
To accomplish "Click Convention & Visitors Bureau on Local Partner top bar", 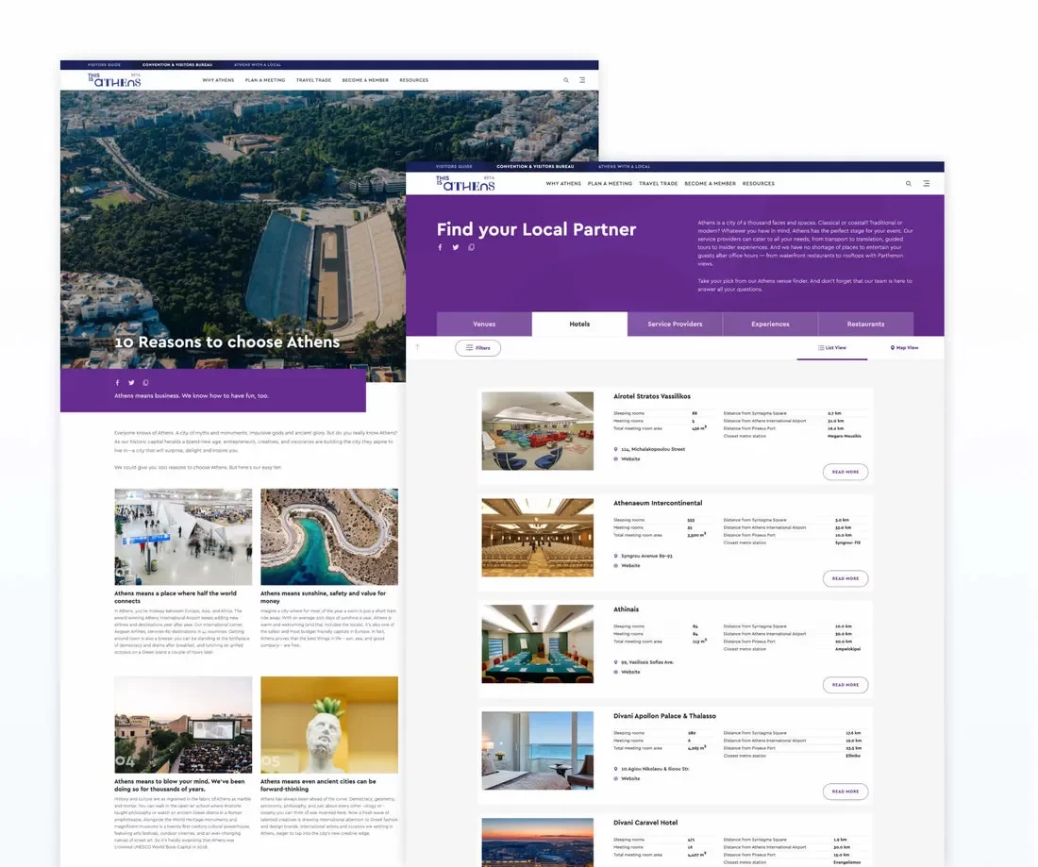I will (536, 167).
